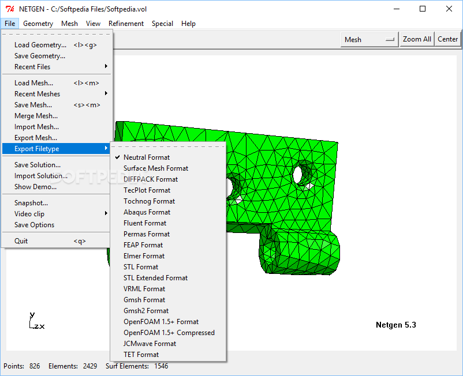Image resolution: width=463 pixels, height=376 pixels.
Task: Tear off the Export Filetype submenu
Action: [x=168, y=146]
